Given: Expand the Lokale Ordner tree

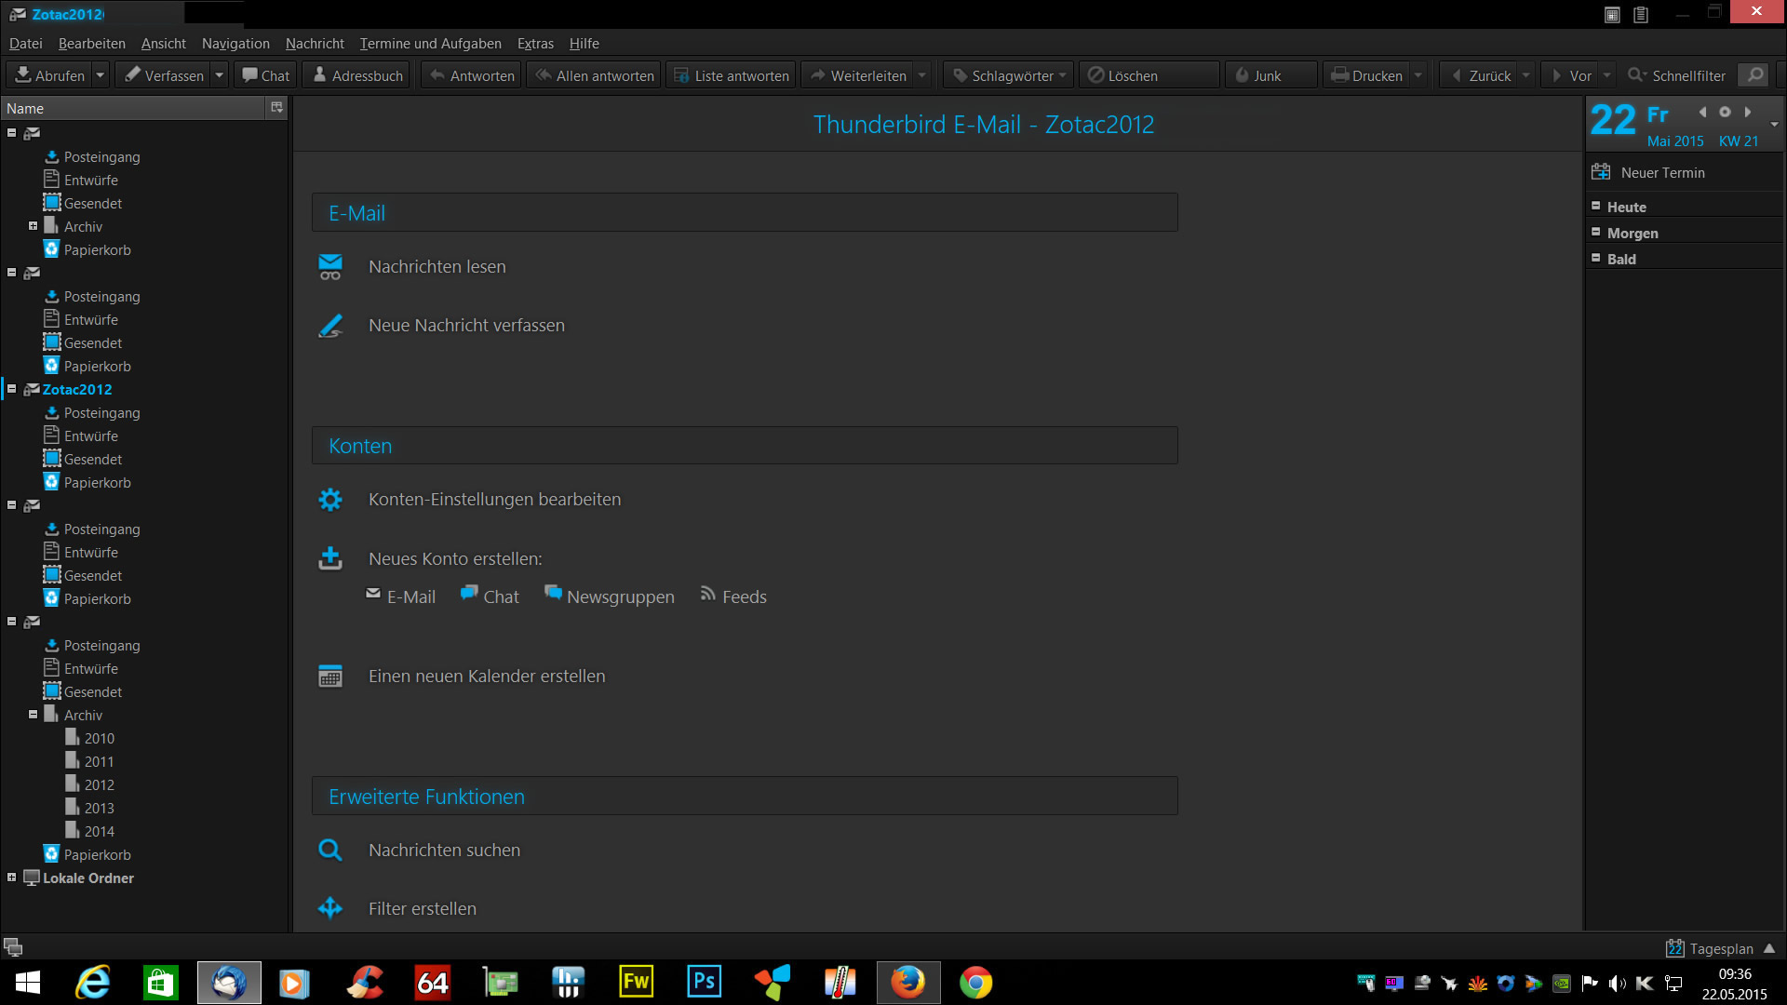Looking at the screenshot, I should [12, 878].
